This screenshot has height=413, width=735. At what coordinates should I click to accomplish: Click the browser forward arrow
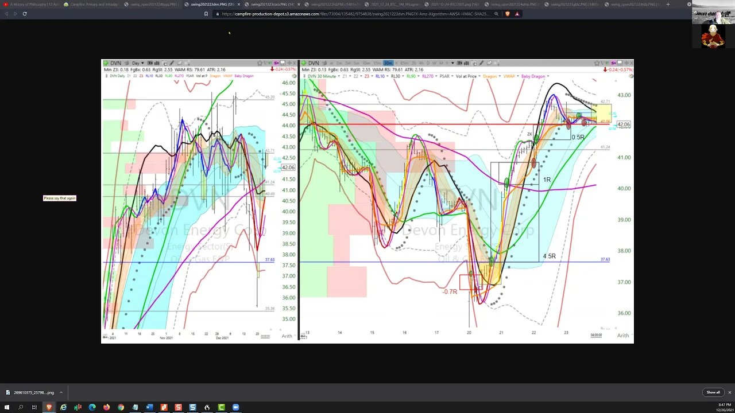tap(15, 14)
